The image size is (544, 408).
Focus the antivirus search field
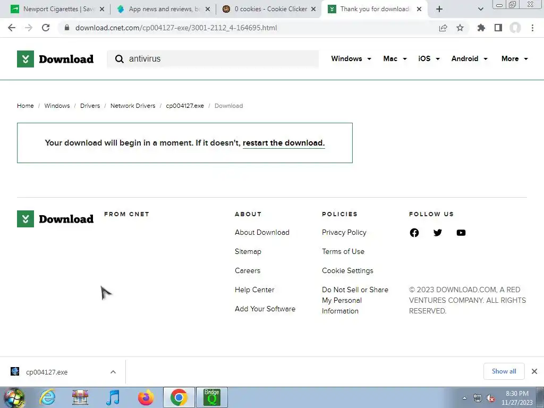pyautogui.click(x=212, y=59)
